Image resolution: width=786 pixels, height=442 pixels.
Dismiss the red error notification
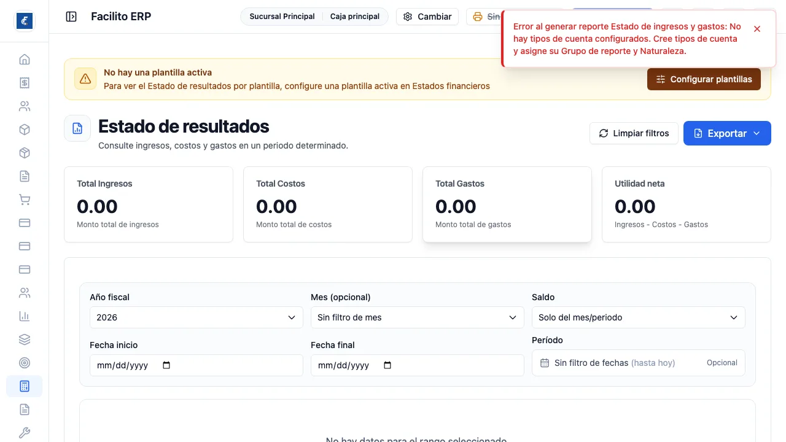pos(757,29)
